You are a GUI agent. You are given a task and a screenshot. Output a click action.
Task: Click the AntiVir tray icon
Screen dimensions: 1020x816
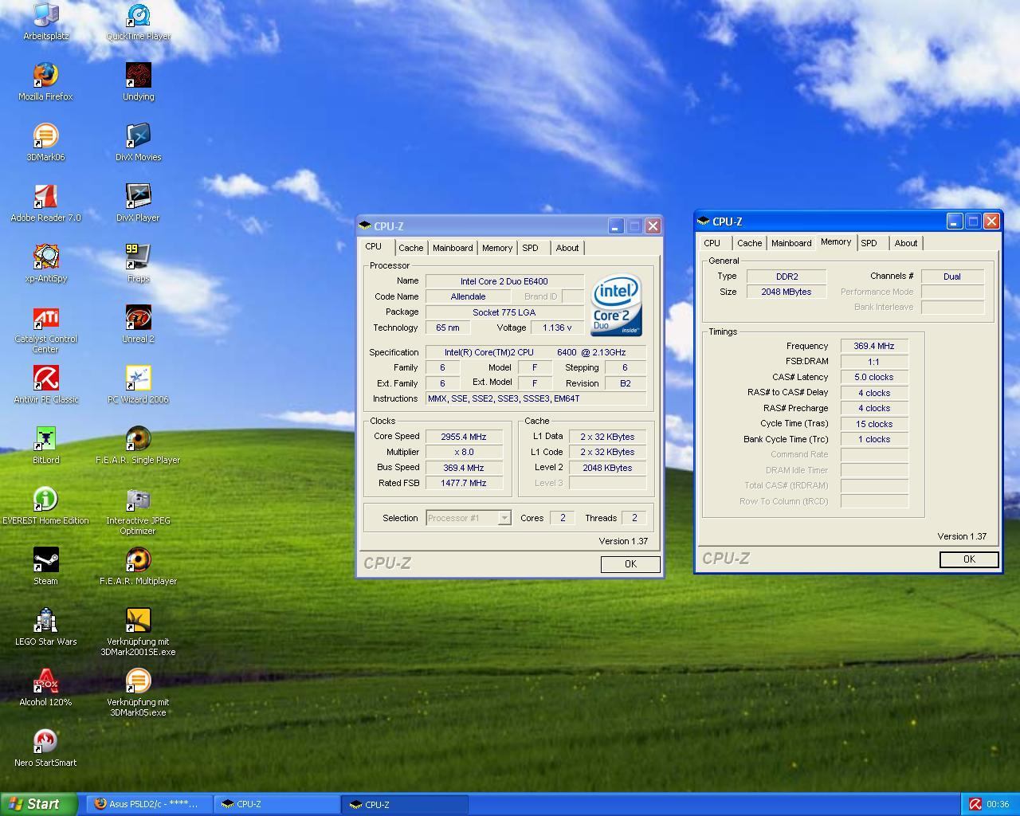pos(975,805)
